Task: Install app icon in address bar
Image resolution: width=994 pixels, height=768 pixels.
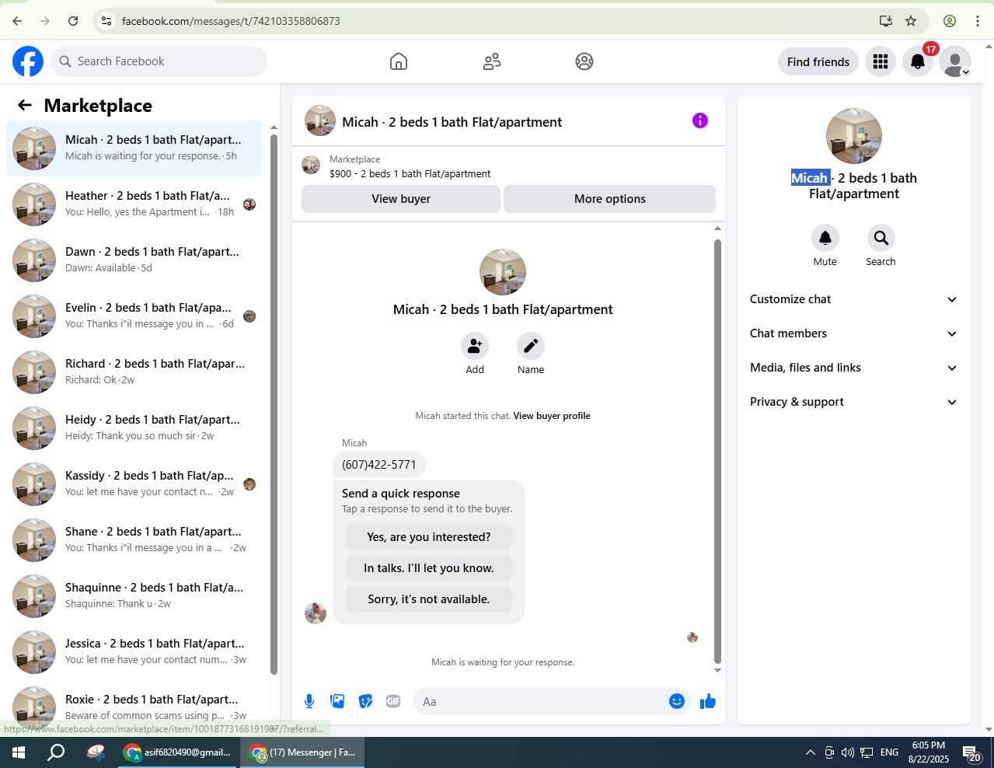Action: point(885,21)
